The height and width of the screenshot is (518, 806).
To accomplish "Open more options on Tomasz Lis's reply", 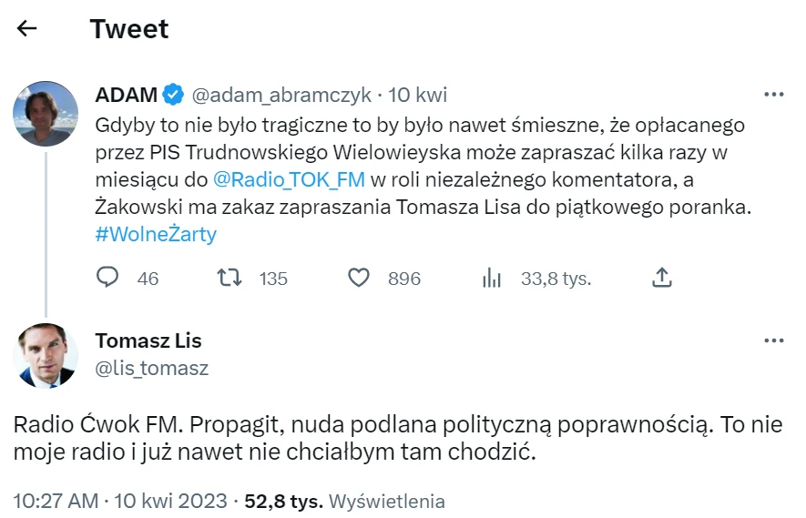I will click(x=773, y=340).
